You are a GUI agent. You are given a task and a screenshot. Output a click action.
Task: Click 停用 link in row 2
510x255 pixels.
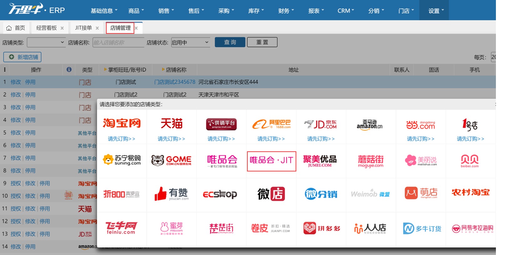pyautogui.click(x=30, y=94)
